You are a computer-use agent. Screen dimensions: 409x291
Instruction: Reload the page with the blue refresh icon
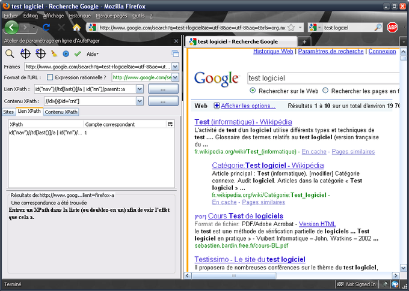pyautogui.click(x=46, y=28)
